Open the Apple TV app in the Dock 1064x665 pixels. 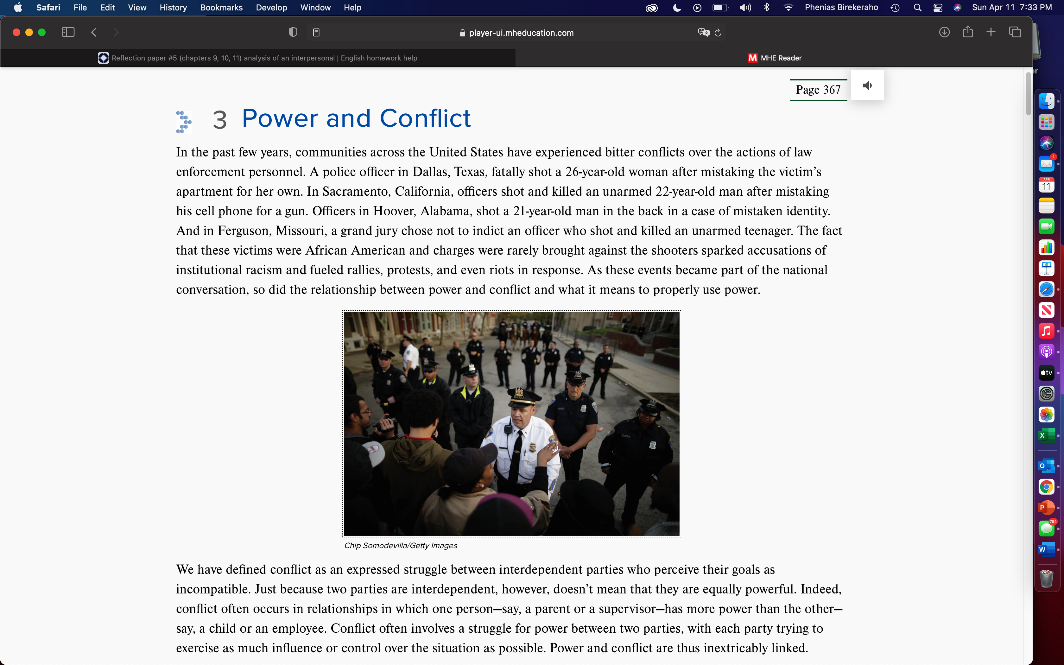point(1046,372)
